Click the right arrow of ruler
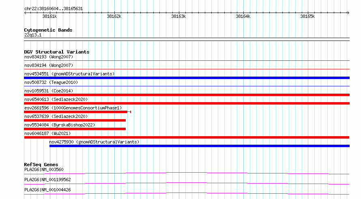The width and height of the screenshot is (361, 199). tap(348, 13)
